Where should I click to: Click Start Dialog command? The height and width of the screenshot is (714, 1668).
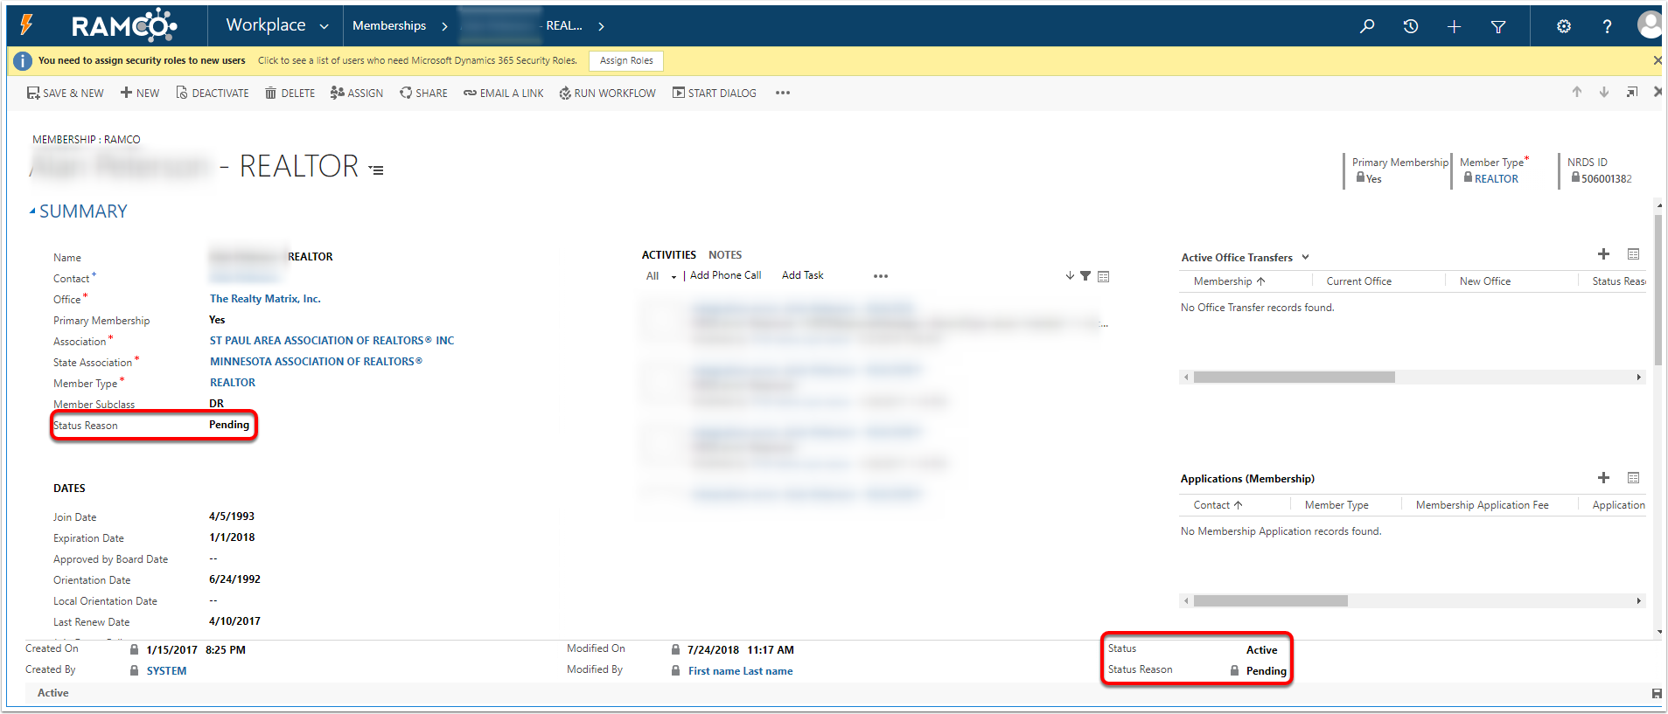point(715,93)
